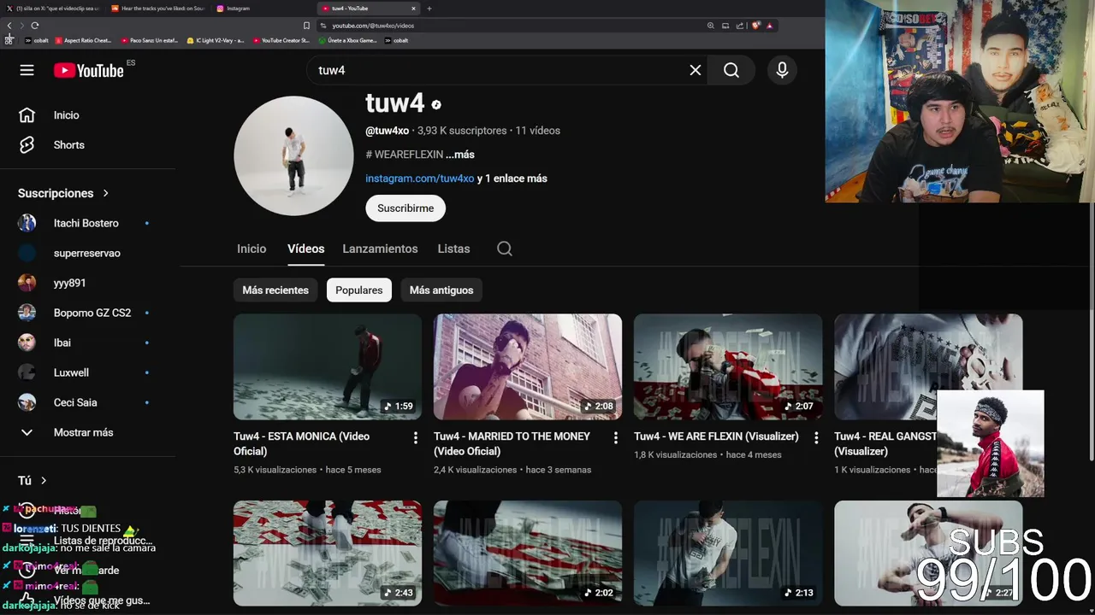This screenshot has height=615, width=1095.
Task: Click the 2:02 video thumbnail
Action: (x=528, y=553)
